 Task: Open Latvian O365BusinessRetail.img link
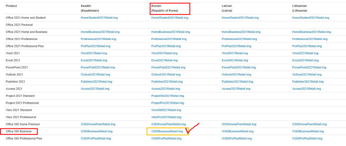pyautogui.click(x=238, y=131)
